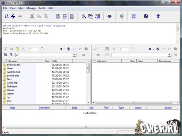Viewport: 182px width, 136px height.
Task: Open the Sites menu
Action: [x=21, y=8]
